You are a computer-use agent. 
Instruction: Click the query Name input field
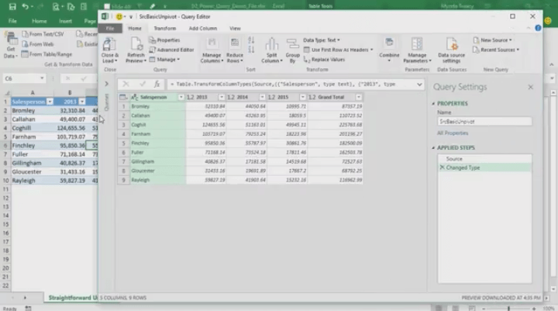(x=484, y=122)
